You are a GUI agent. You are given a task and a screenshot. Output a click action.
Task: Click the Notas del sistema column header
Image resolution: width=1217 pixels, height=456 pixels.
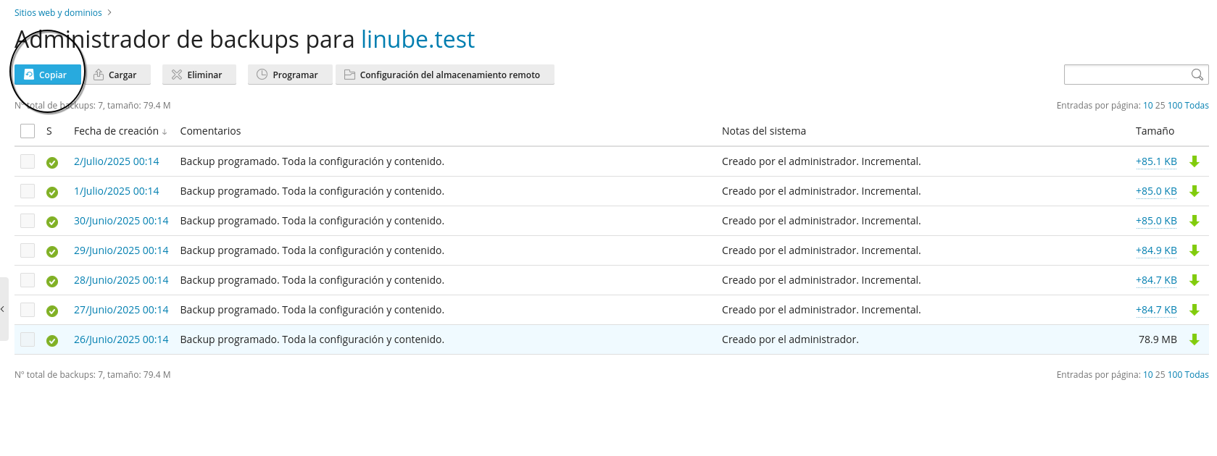764,131
